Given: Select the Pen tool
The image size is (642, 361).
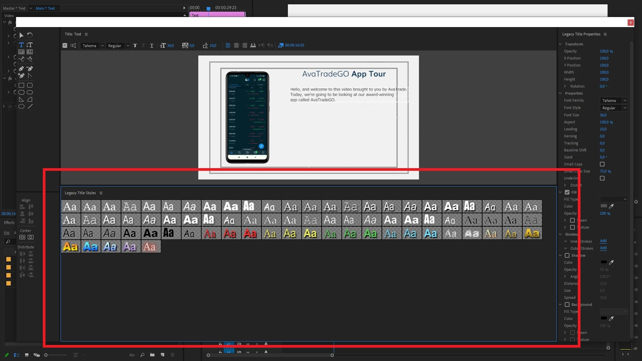Looking at the screenshot, I should point(21,69).
